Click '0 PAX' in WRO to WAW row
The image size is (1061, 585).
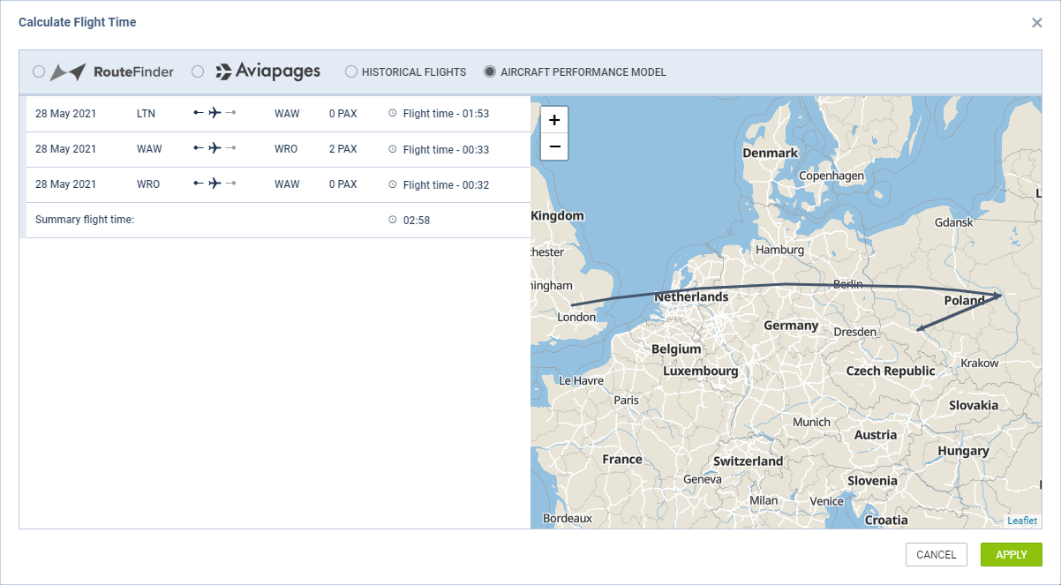coord(343,184)
